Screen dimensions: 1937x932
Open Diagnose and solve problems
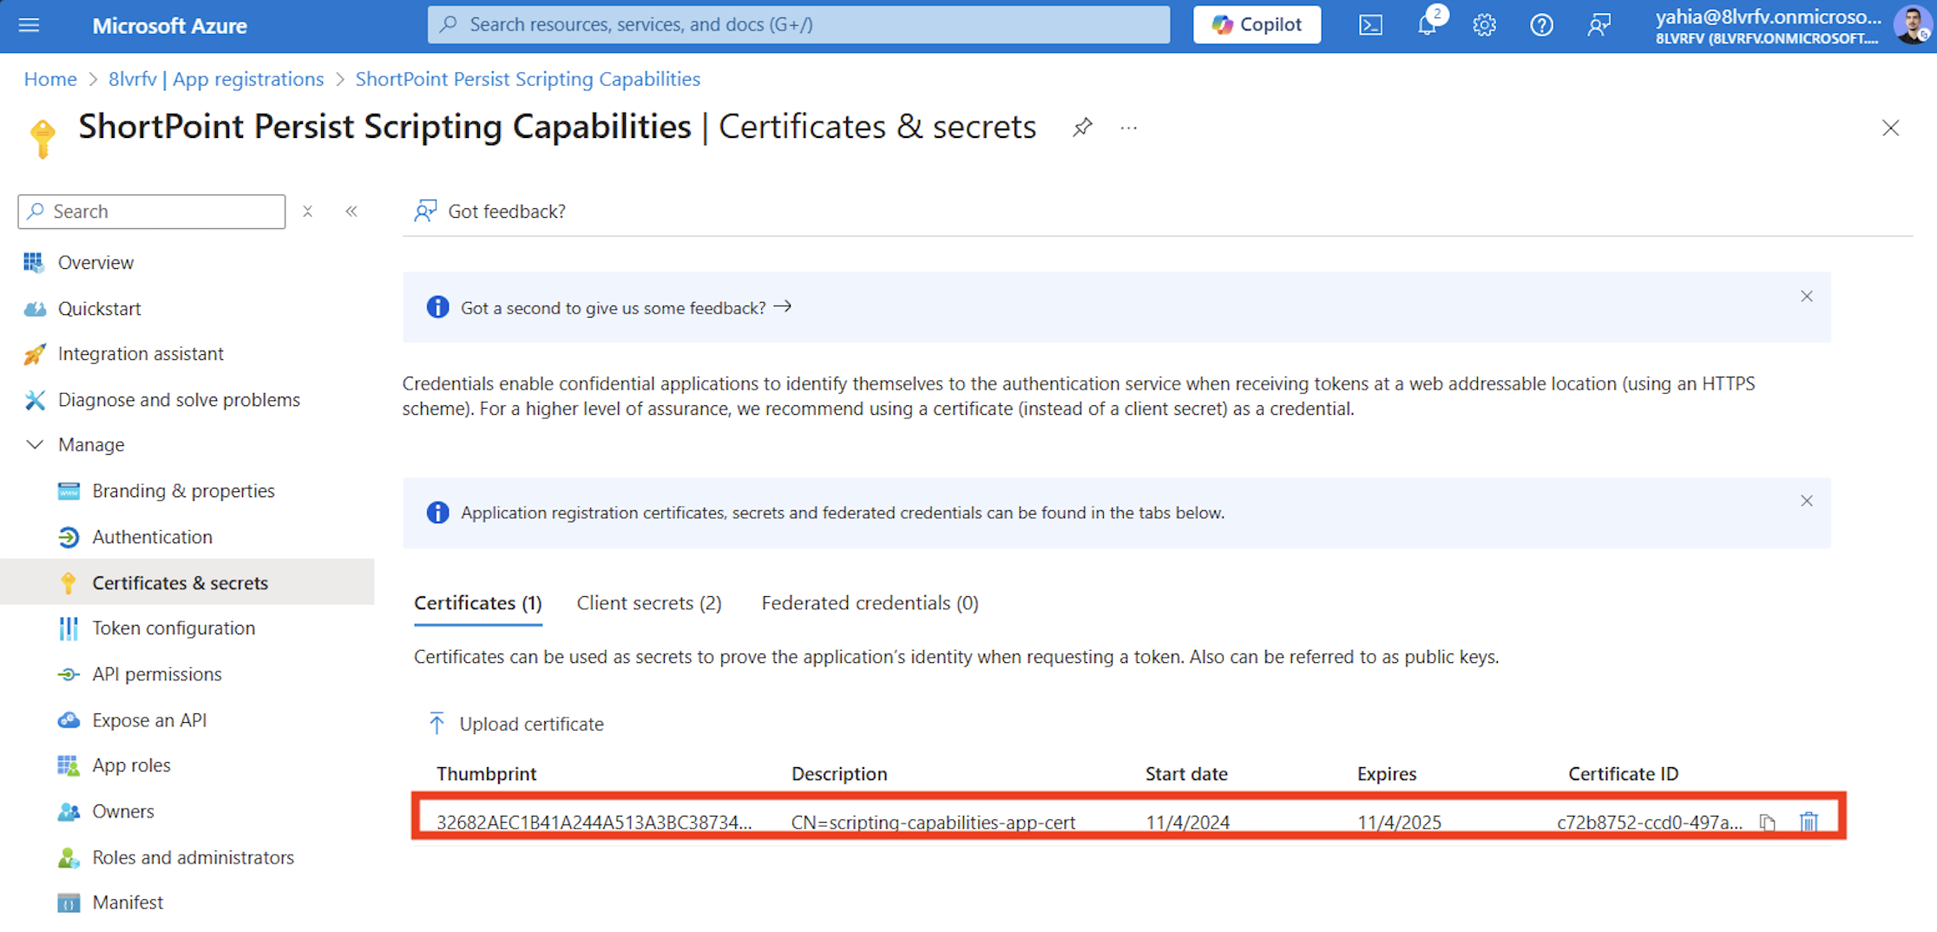pos(179,400)
